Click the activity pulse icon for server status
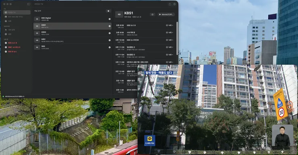 coord(6,30)
